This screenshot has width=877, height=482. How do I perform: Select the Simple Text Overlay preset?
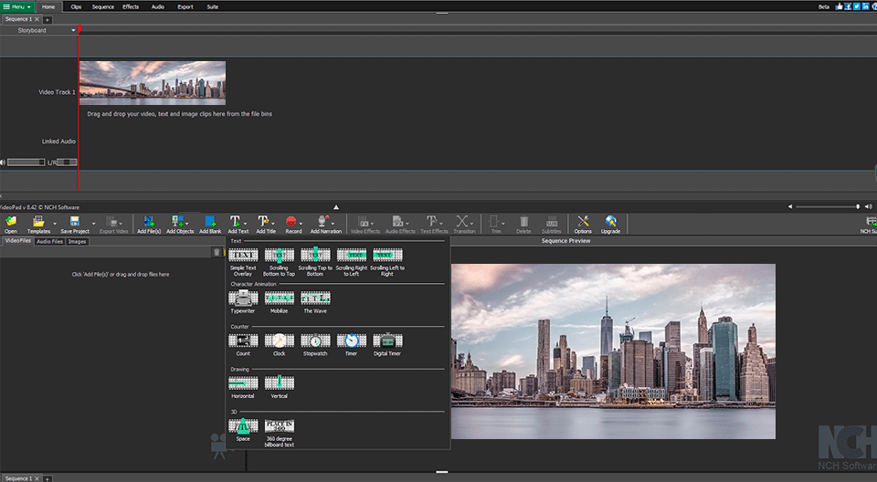coord(242,256)
